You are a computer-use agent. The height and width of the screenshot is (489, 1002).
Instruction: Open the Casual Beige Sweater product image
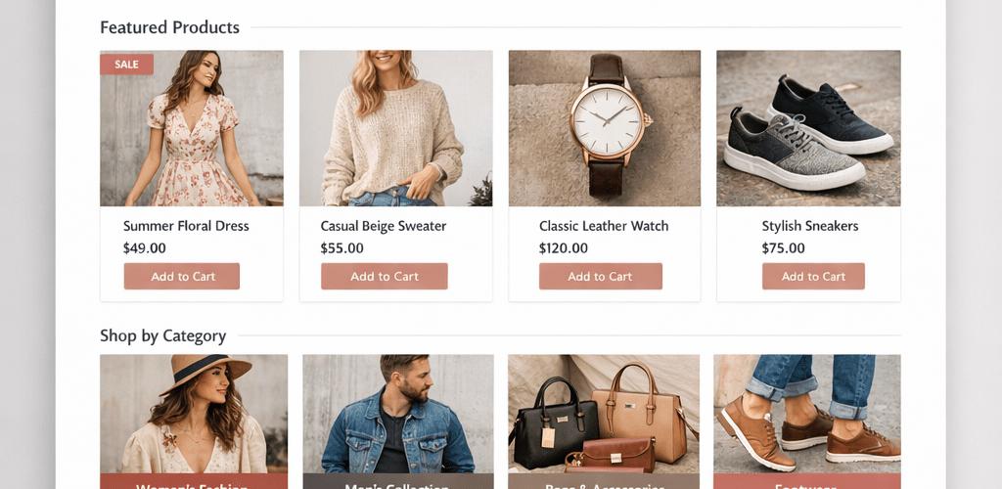pyautogui.click(x=395, y=128)
